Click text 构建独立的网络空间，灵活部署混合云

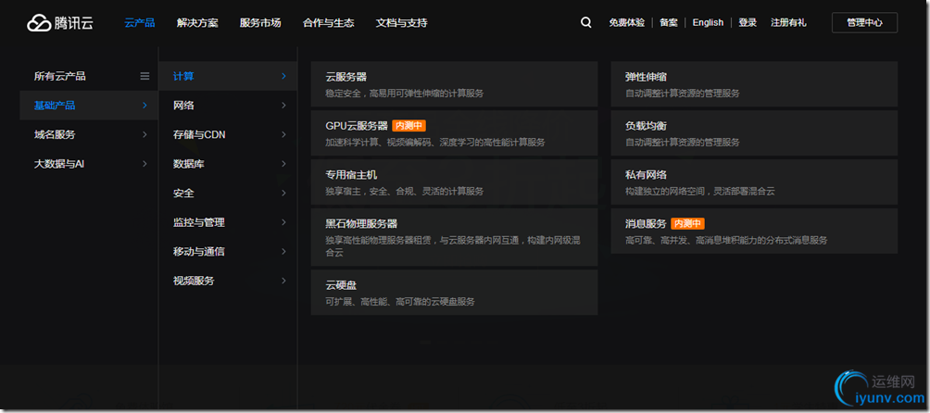point(700,192)
